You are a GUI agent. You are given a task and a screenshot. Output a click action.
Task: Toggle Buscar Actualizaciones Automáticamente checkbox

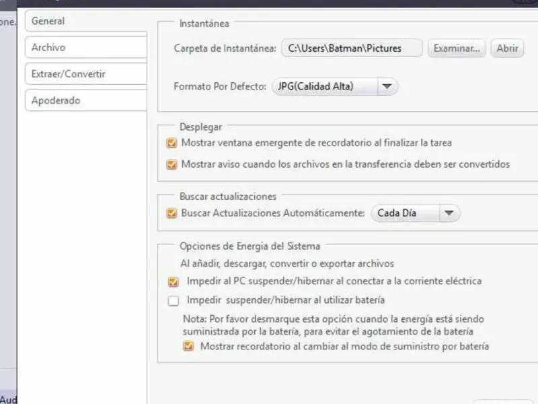point(171,213)
